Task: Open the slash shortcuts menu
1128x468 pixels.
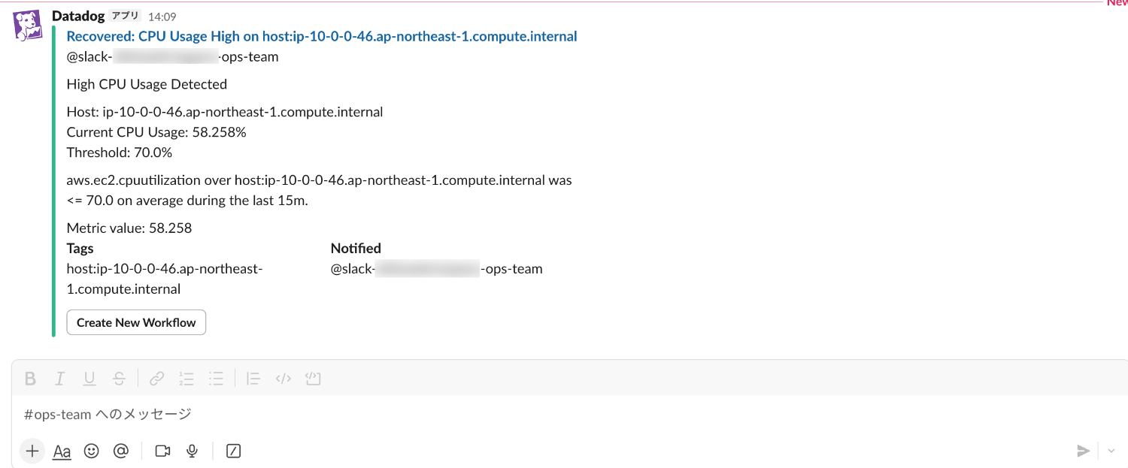Action: click(233, 451)
